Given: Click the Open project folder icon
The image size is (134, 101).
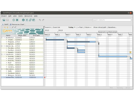Looking at the screenshot, I should (4, 20).
